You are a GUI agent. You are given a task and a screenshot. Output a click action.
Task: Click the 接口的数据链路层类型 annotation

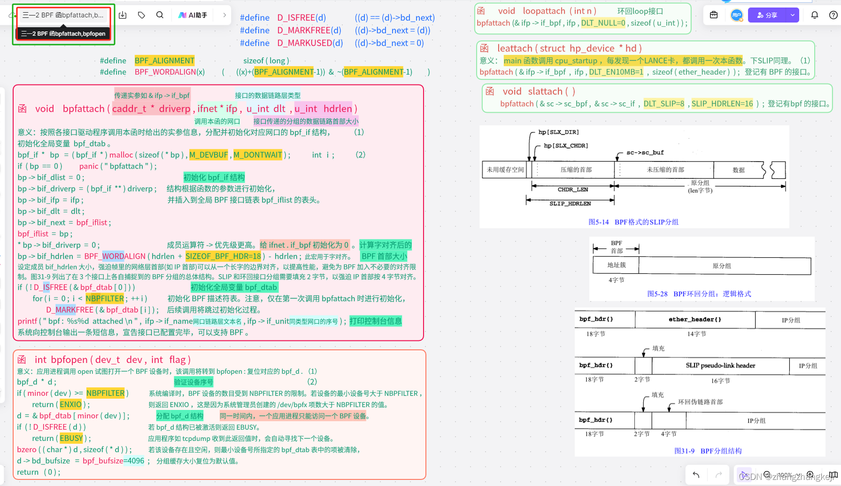point(268,95)
